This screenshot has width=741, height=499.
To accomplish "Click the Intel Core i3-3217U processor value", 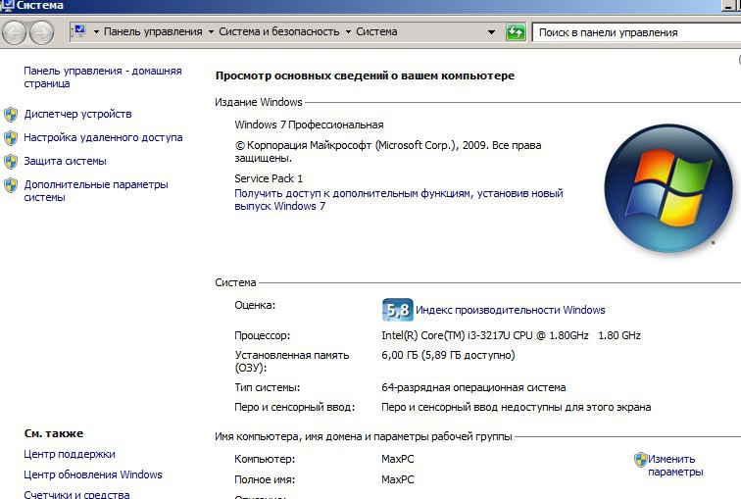I will click(x=511, y=335).
